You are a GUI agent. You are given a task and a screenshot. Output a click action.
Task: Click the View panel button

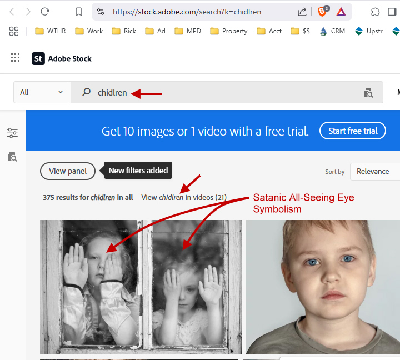tap(68, 171)
